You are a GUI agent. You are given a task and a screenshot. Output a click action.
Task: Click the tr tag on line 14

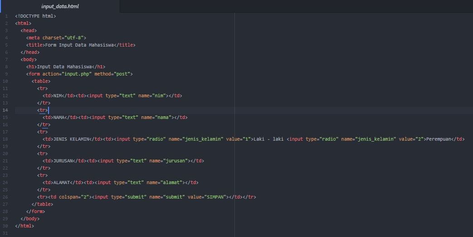point(42,110)
